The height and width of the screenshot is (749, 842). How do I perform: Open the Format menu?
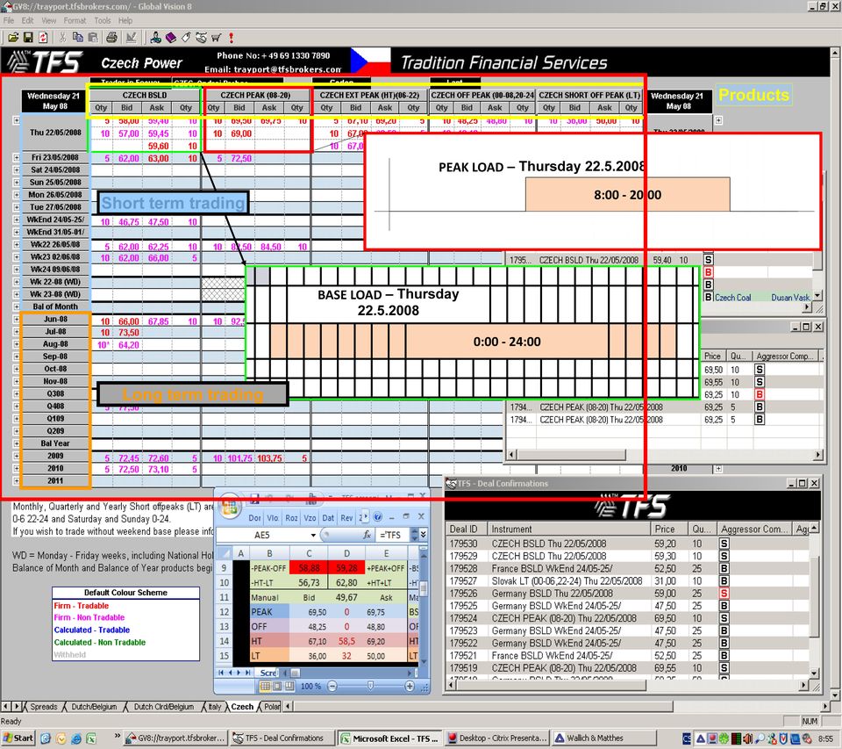click(x=75, y=20)
